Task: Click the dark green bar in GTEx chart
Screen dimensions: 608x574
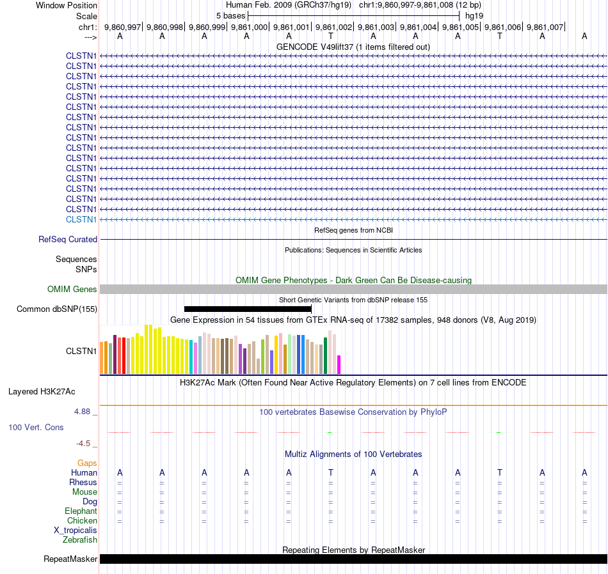Action: (326, 355)
